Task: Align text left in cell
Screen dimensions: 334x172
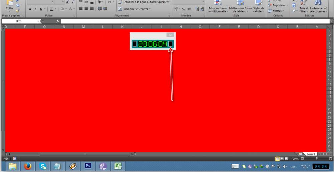Action: pyautogui.click(x=80, y=9)
